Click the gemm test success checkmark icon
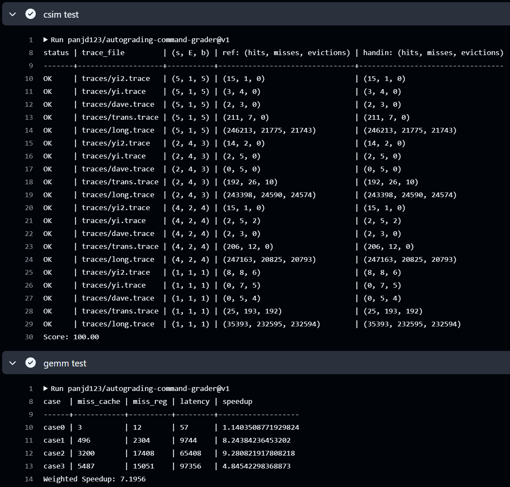Screen dimensions: 510x487 point(31,363)
